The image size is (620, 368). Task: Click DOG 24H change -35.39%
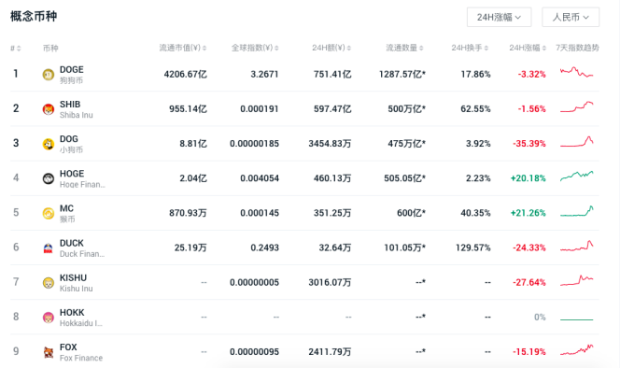point(529,143)
